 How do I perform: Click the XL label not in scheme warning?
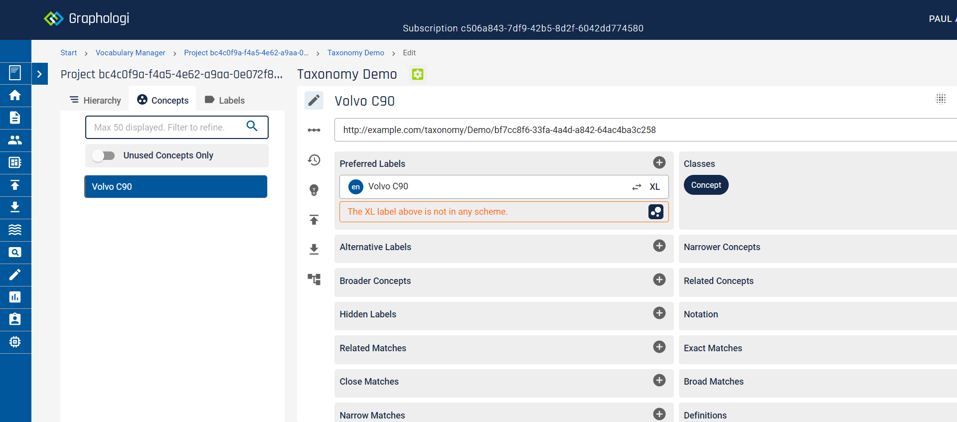coord(428,212)
